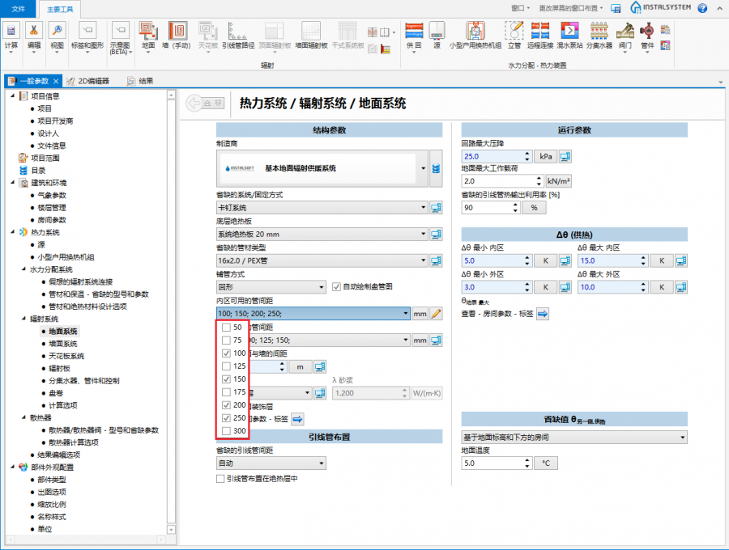This screenshot has width=729, height=550.
Task: Uncheck the 250 spacing checkbox
Action: (226, 417)
